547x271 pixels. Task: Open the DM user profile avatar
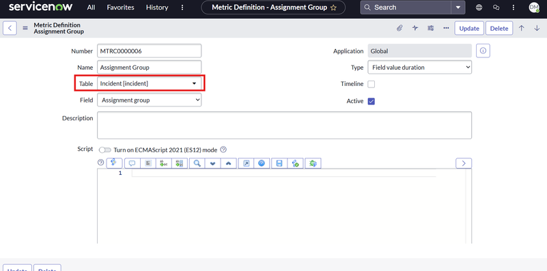534,8
